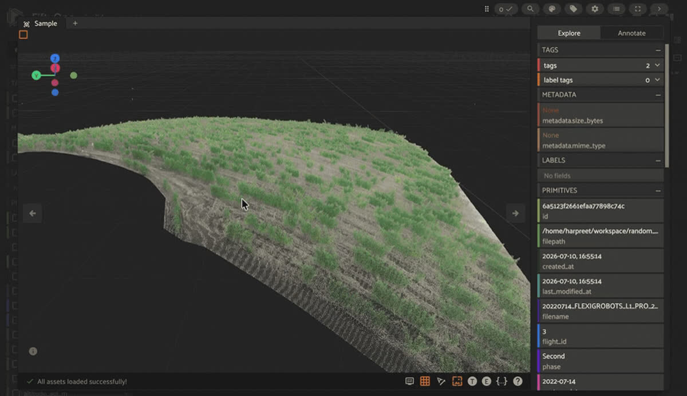This screenshot has height=396, width=687.
Task: Switch to the Explore tab
Action: (569, 33)
